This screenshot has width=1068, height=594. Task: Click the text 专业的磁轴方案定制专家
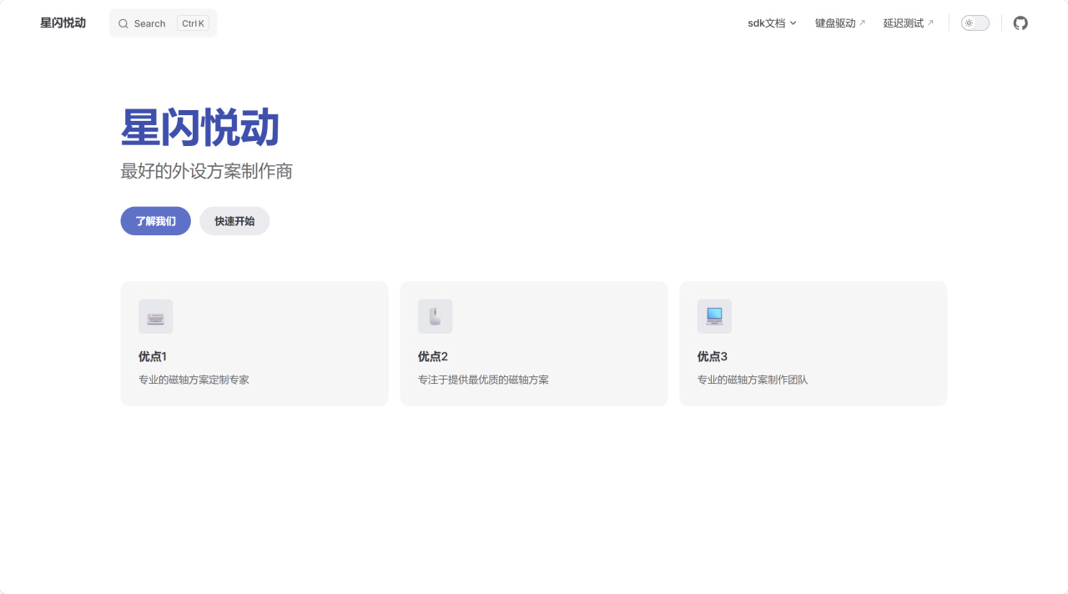[194, 380]
